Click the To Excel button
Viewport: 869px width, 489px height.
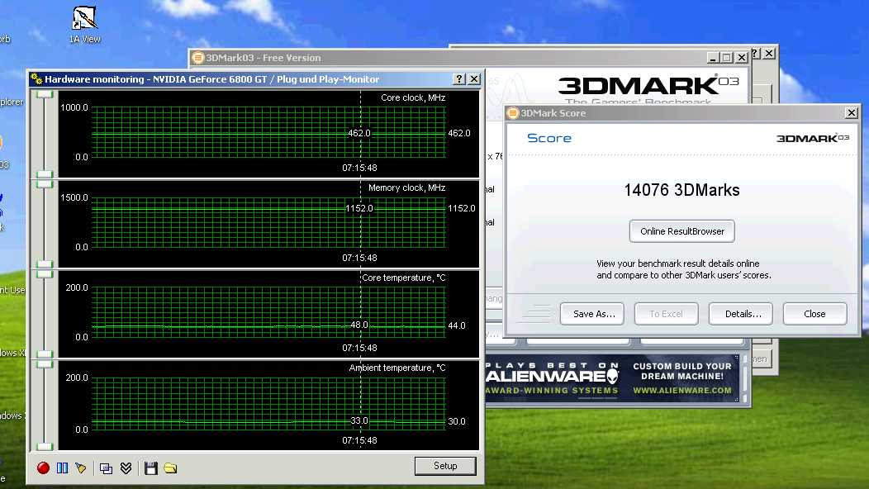coord(666,314)
